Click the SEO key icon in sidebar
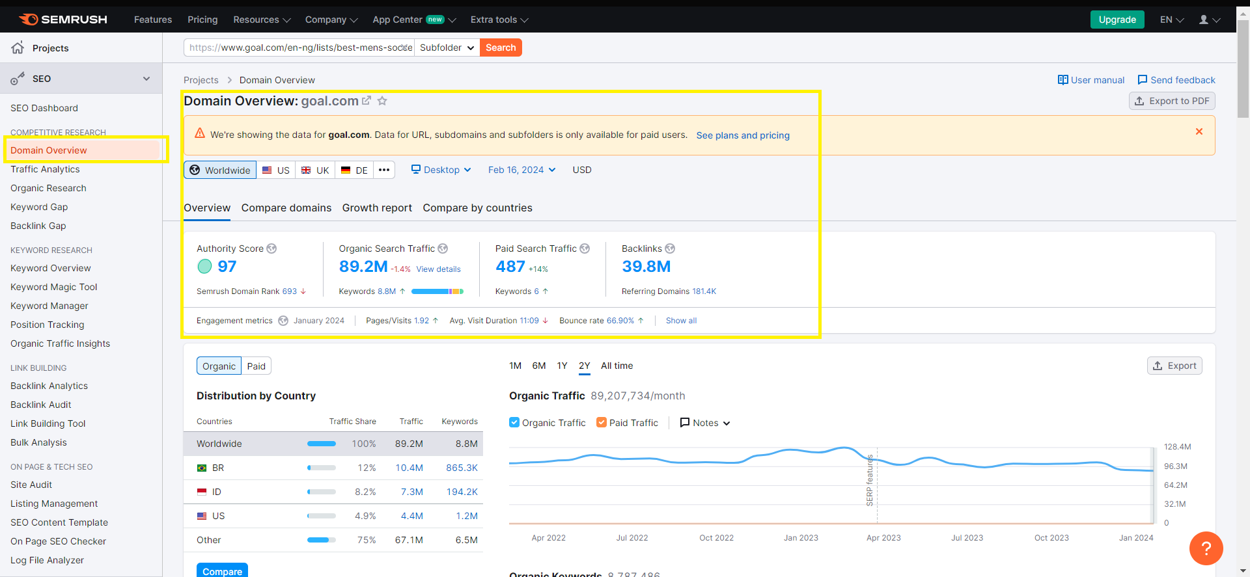Screen dimensions: 1250x577 [x=18, y=79]
